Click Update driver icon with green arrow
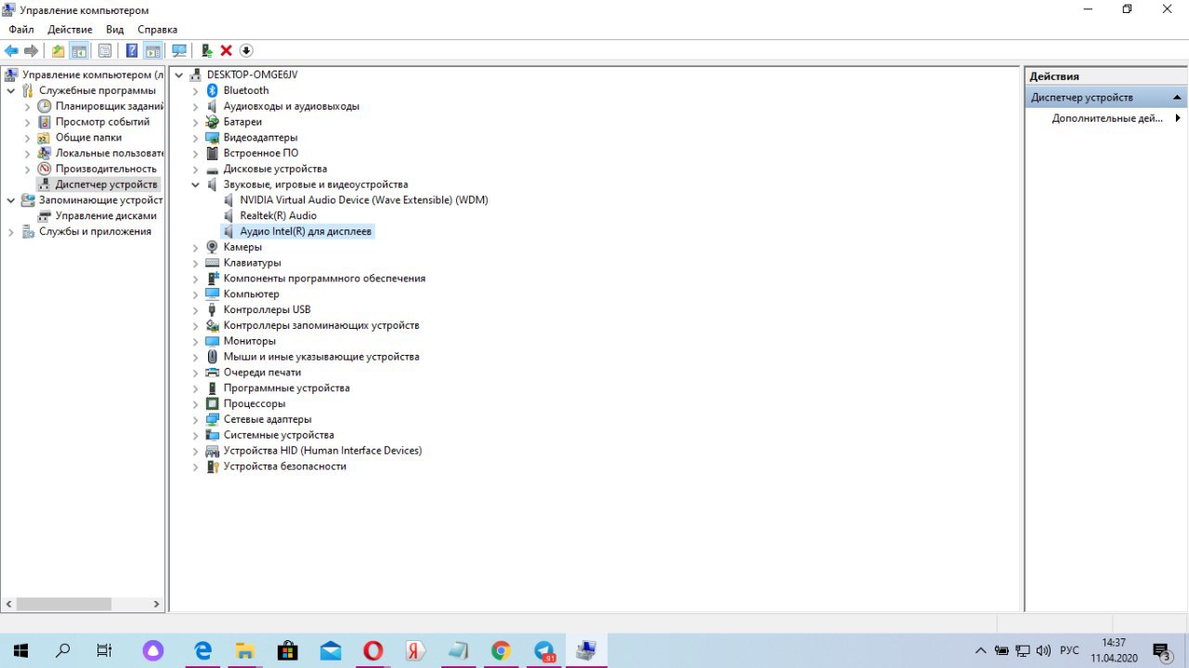1189x668 pixels. (206, 50)
